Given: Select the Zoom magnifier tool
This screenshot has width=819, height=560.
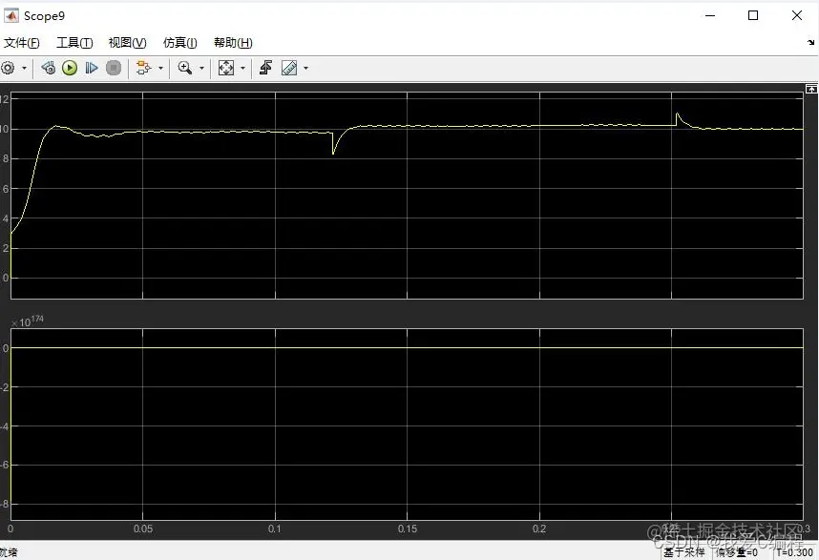Looking at the screenshot, I should coord(185,68).
